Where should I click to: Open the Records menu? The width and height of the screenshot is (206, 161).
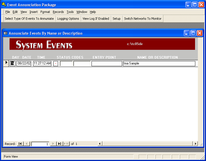(x=58, y=12)
